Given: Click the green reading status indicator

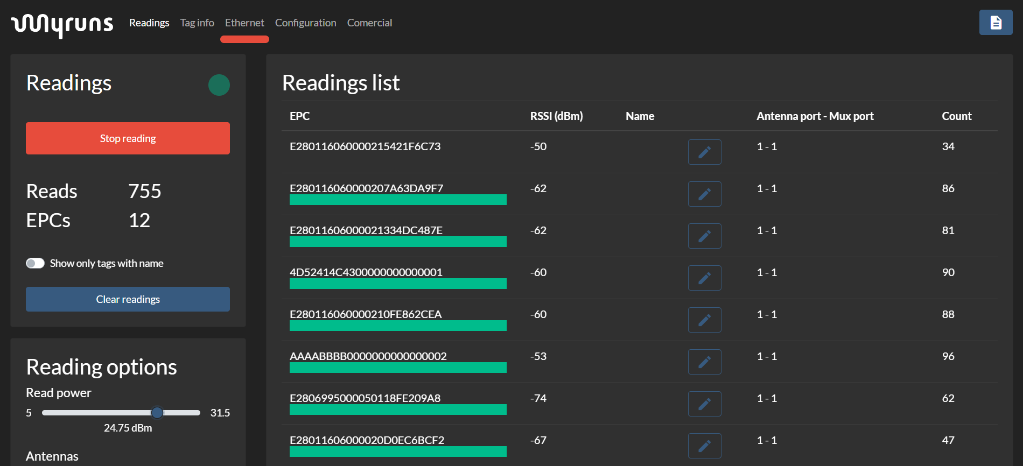Looking at the screenshot, I should 219,85.
